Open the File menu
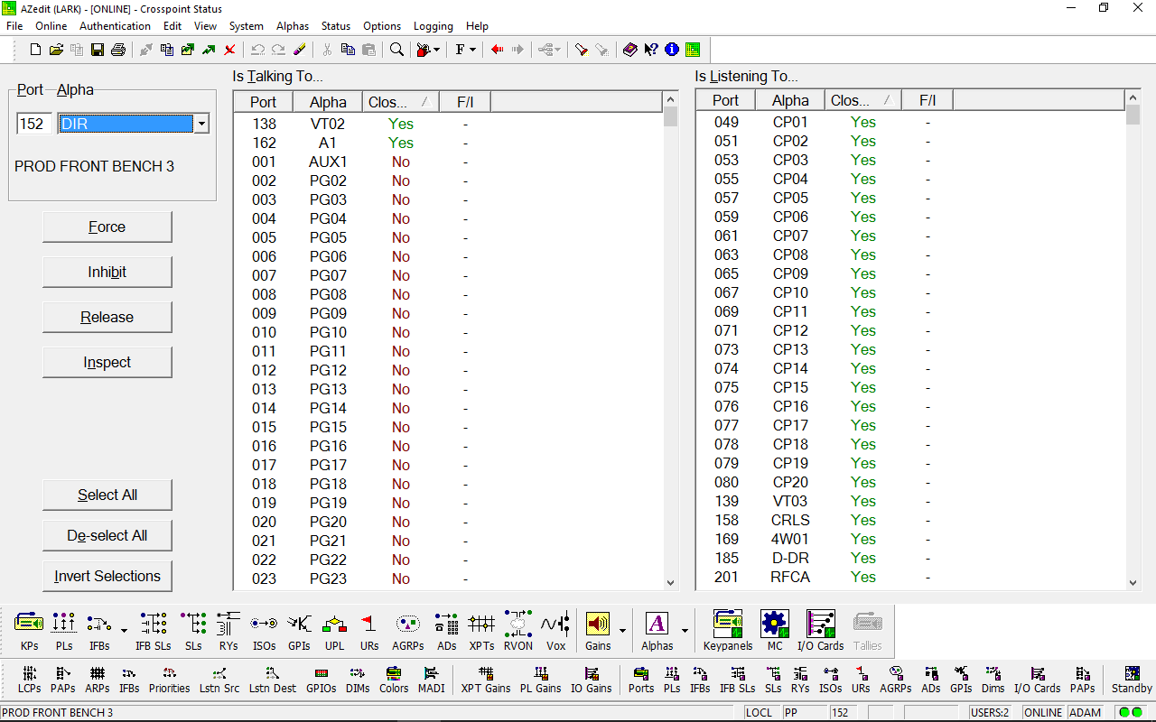The image size is (1156, 722). point(14,26)
